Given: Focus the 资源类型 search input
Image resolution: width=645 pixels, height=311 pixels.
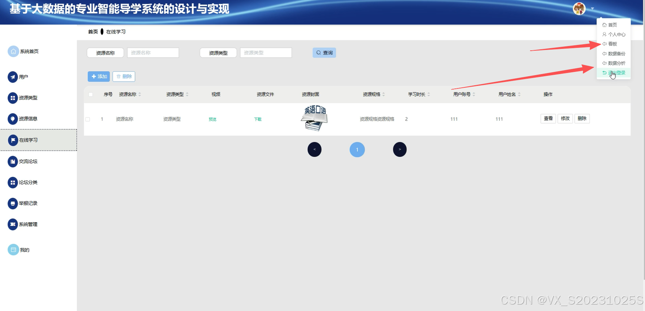Looking at the screenshot, I should (266, 53).
